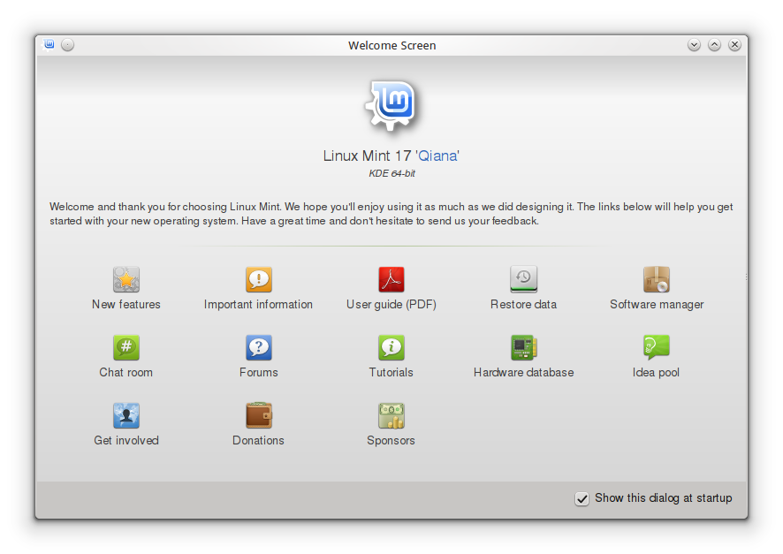This screenshot has width=783, height=554.
Task: Open the Sponsors money icon
Action: tap(391, 415)
